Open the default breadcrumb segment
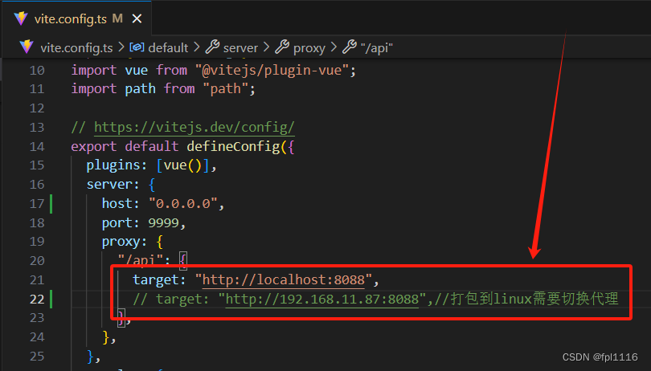Screen dimensions: 651x371 pos(168,47)
